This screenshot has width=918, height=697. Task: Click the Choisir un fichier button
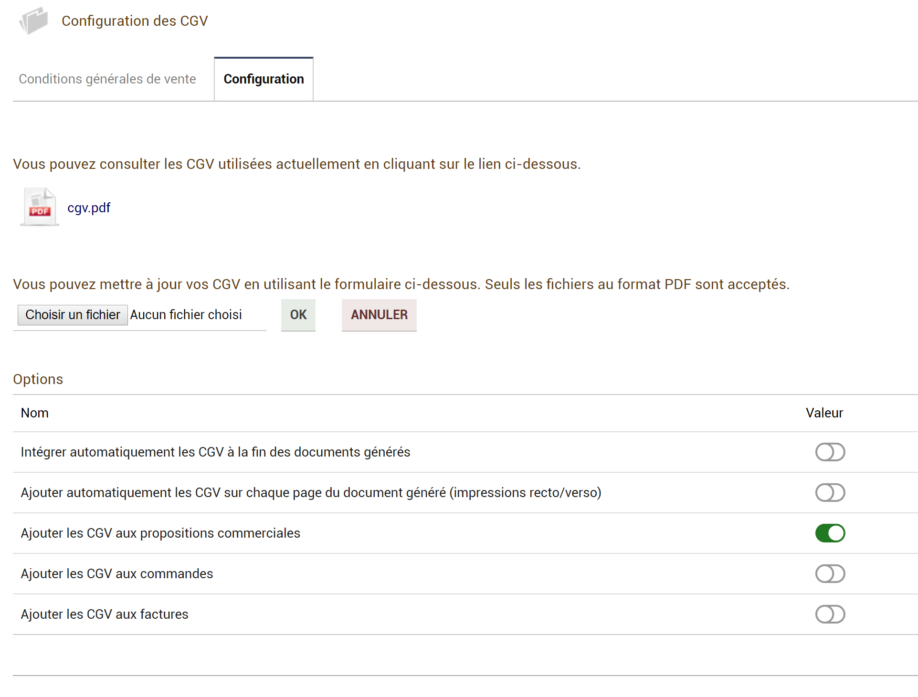pyautogui.click(x=73, y=315)
